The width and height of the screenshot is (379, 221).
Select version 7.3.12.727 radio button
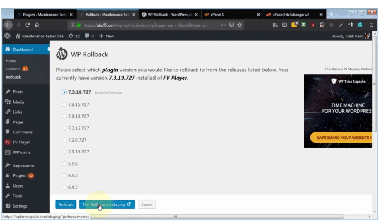pos(64,128)
